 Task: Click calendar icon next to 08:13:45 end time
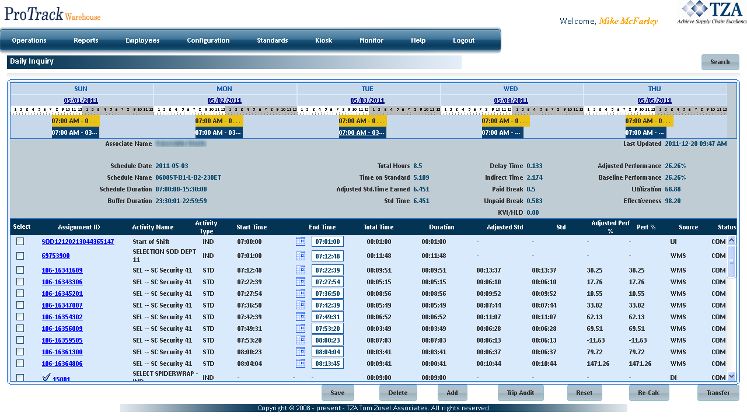(301, 364)
